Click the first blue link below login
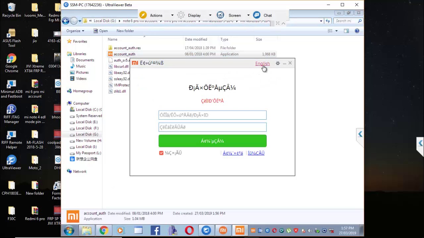Viewport: 424px width, 238px height. click(233, 153)
